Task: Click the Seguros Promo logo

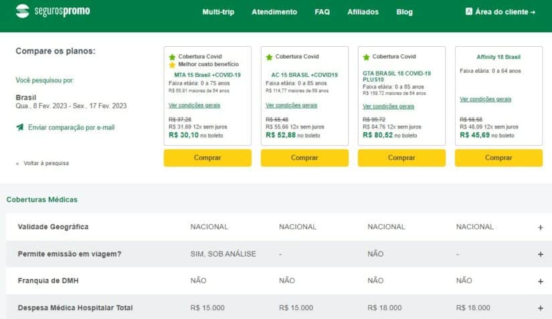Action: [x=53, y=11]
